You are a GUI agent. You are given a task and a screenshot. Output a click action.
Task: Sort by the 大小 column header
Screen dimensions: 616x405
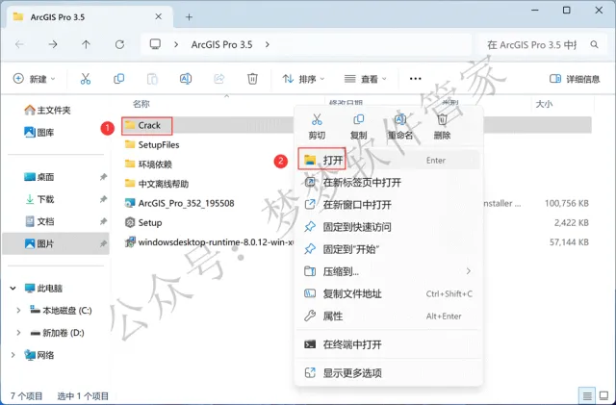click(x=544, y=104)
